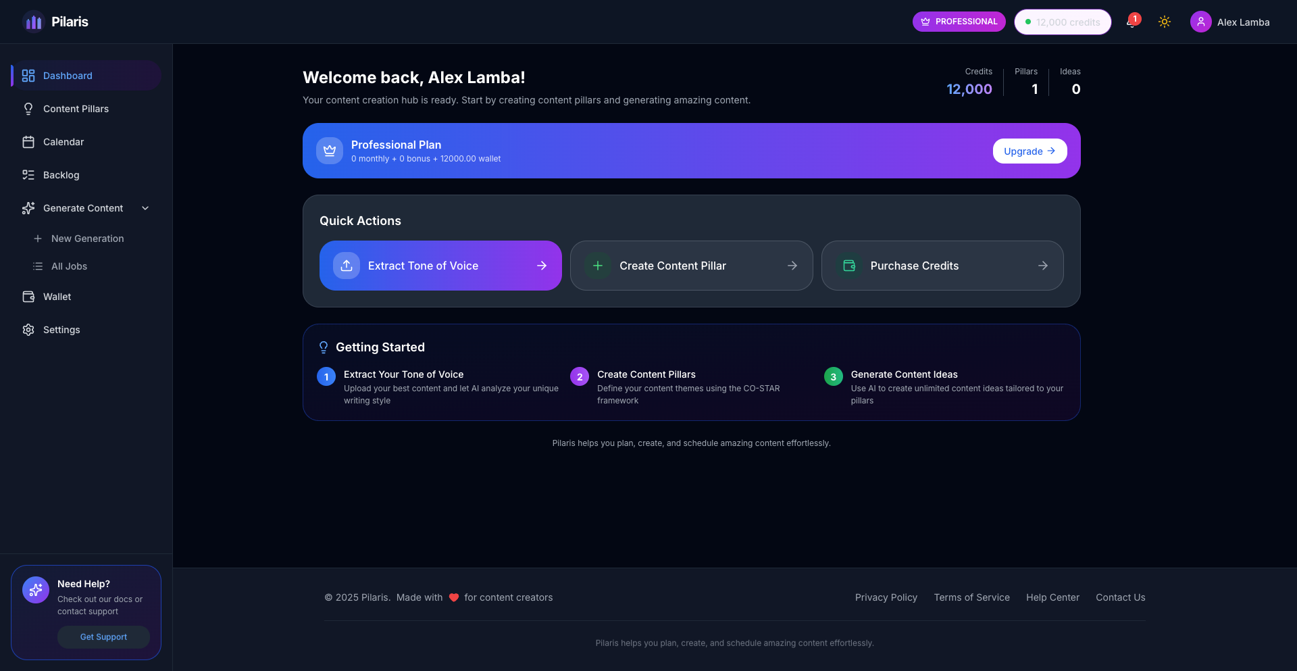Click the Upgrade button
Screen dimensions: 1297x671
pos(1029,151)
